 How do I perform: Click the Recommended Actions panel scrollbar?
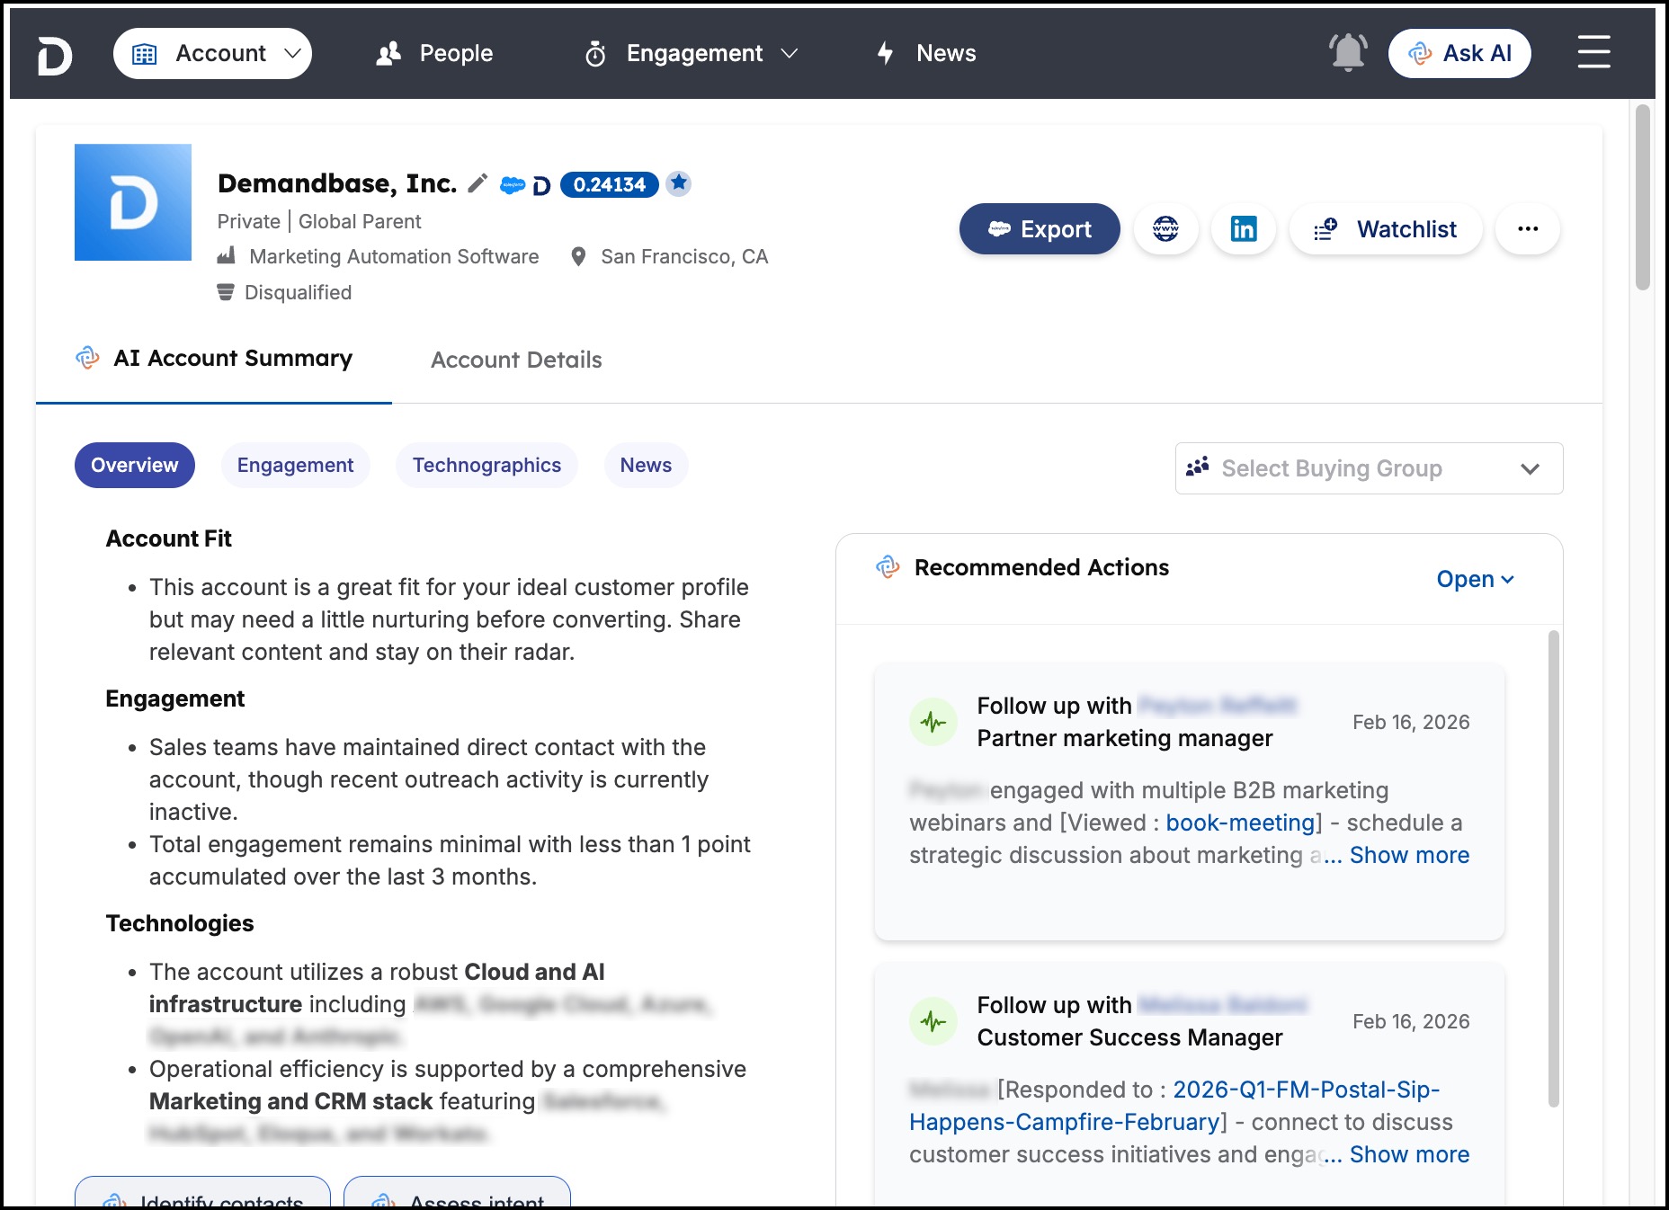coord(1554,868)
